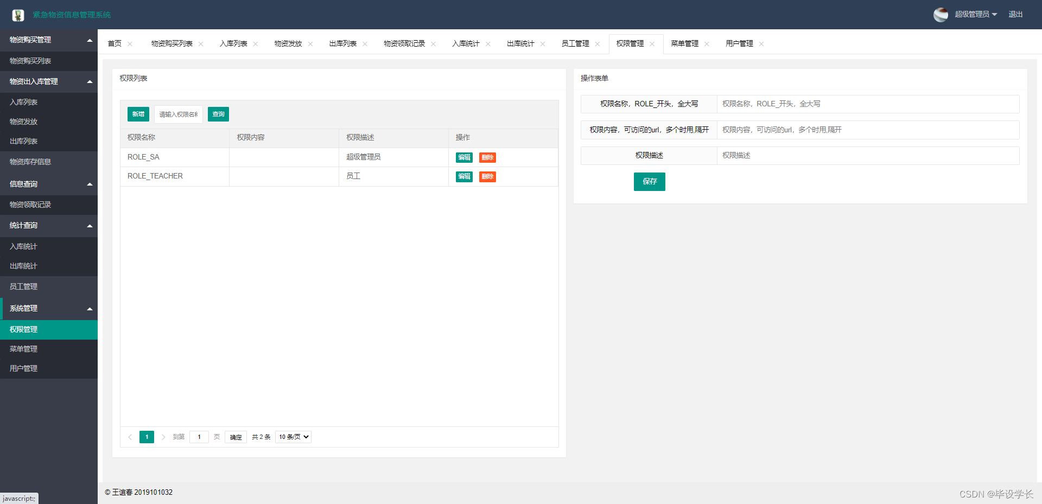1042x504 pixels.
Task: Go to previous page arrow
Action: click(x=130, y=437)
